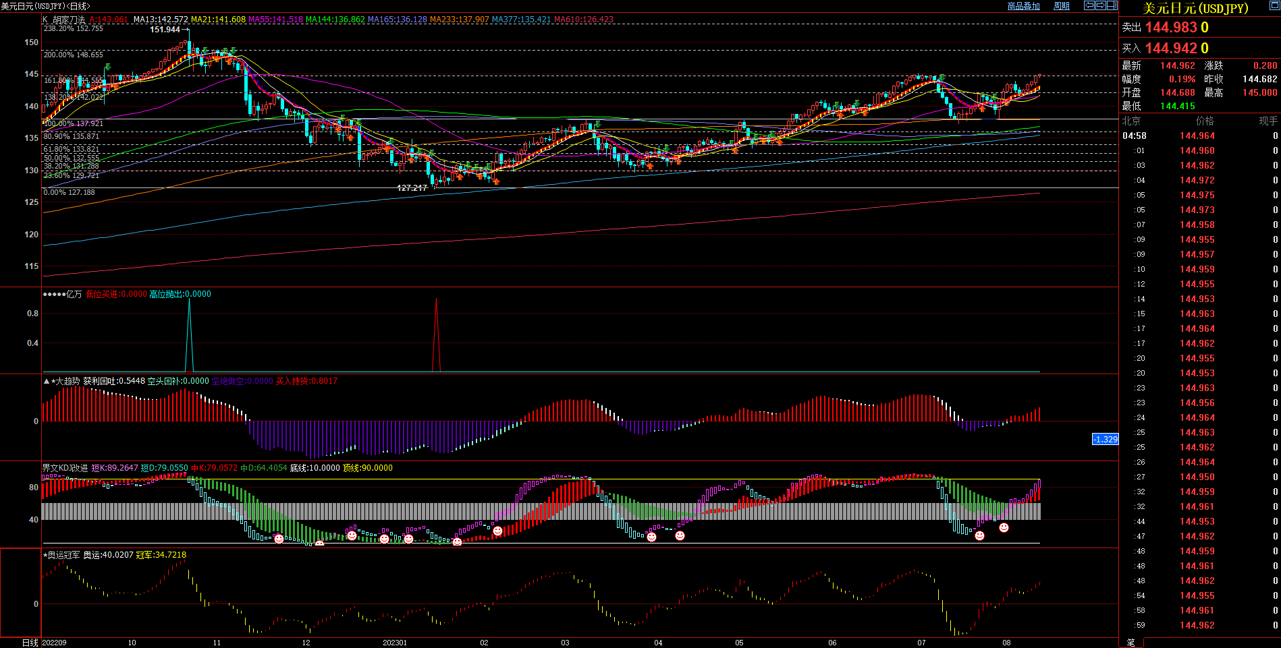The image size is (1281, 648).
Task: Click the right arrow navigation icon
Action: (1101, 5)
